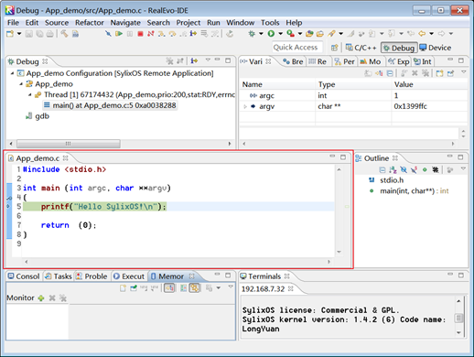Click the App_demo.c editor tab

point(38,158)
